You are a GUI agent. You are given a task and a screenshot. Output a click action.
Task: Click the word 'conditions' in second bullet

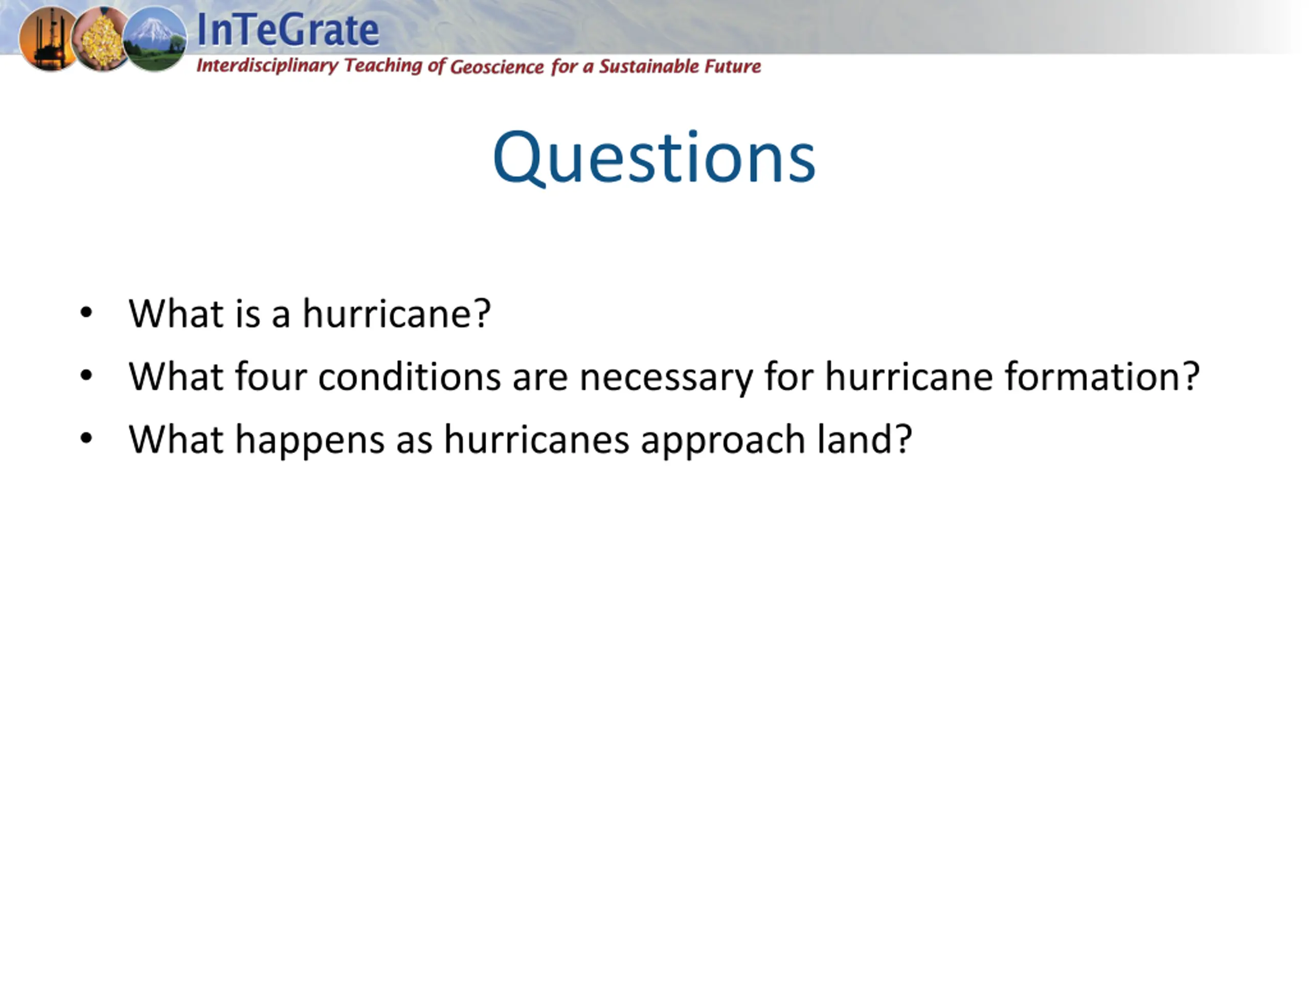(409, 376)
